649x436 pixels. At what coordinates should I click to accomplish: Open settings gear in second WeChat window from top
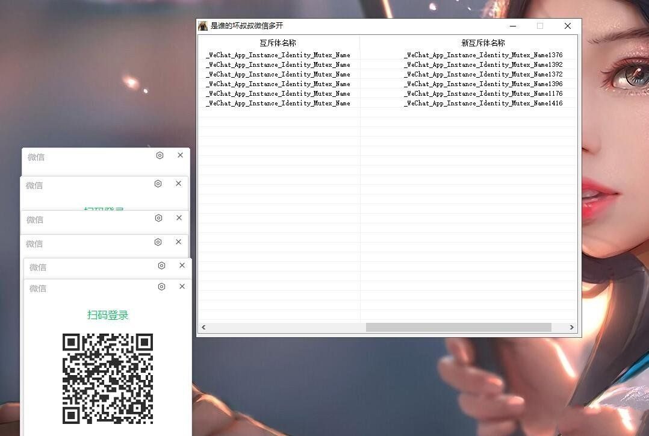[x=158, y=184]
